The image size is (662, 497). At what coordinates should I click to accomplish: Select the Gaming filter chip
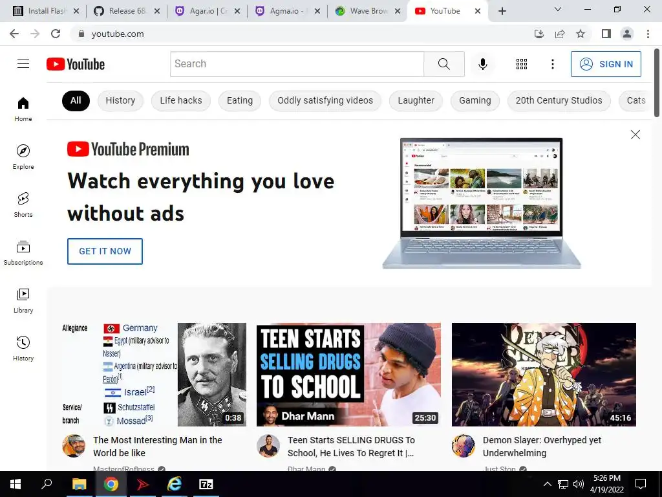[x=475, y=100]
